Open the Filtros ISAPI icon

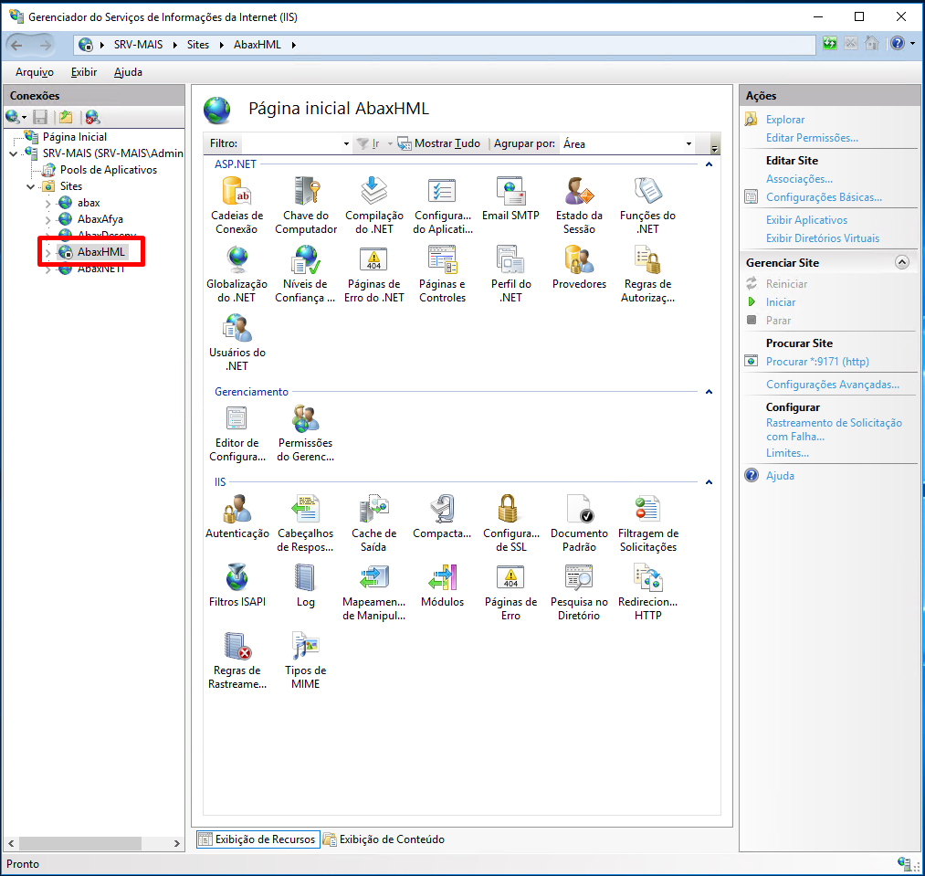coord(237,578)
